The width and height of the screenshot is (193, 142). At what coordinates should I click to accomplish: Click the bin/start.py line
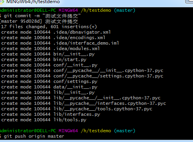point(44,60)
